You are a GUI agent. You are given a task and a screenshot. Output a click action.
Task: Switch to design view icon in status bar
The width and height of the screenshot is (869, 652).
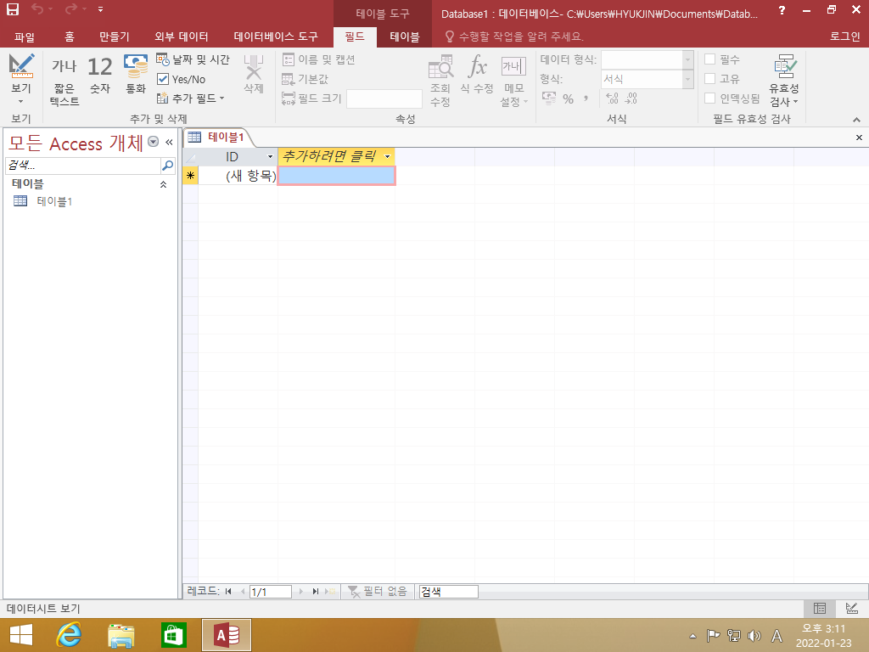(x=852, y=608)
